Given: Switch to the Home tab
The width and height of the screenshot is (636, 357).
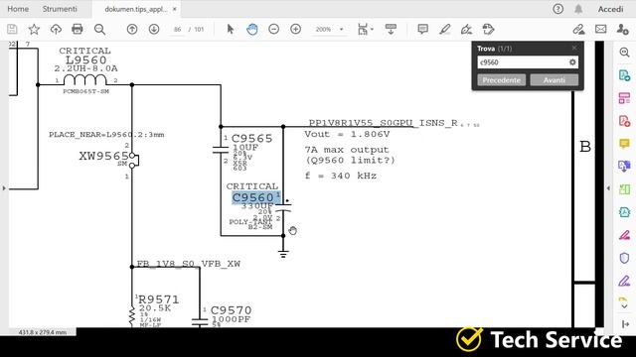Looking at the screenshot, I should (18, 9).
